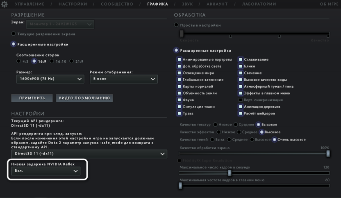
Task: Choose the 4:3 aspect ratio
Action: (x=19, y=61)
